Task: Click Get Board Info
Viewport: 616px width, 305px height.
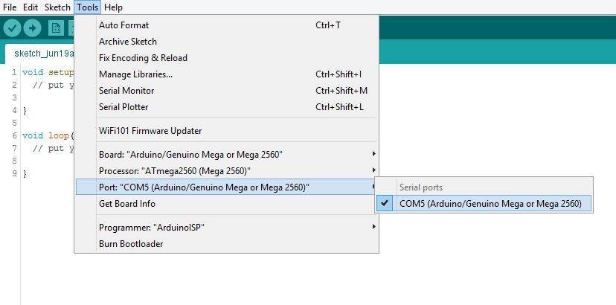Action: (227, 204)
